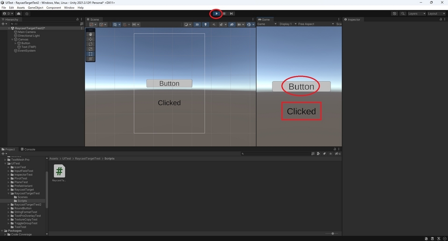The image size is (448, 241).
Task: Toggle the Inspector panel lock icon
Action: point(441,19)
